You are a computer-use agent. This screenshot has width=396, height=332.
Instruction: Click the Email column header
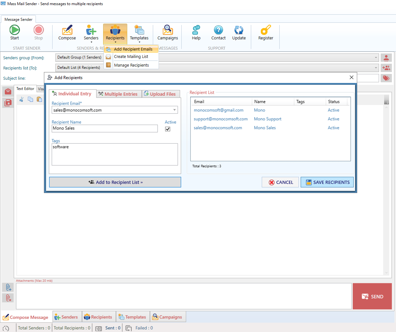(221, 101)
